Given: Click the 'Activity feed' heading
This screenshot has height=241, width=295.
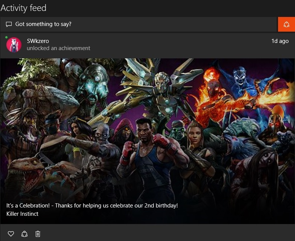Looking at the screenshot, I should point(23,8).
